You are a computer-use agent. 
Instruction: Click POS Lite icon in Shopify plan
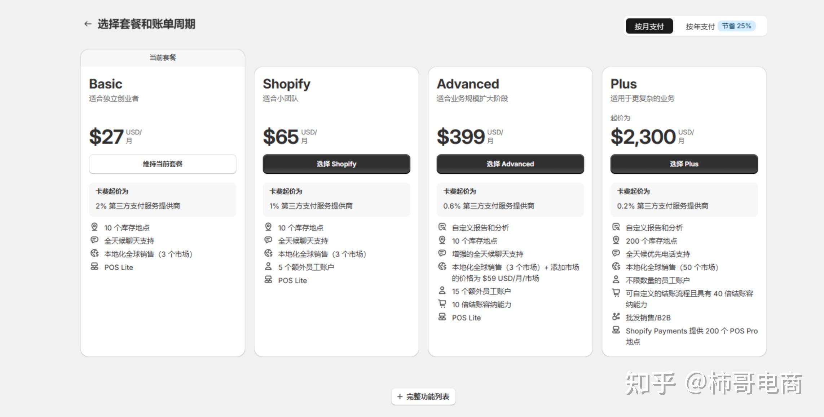click(268, 279)
